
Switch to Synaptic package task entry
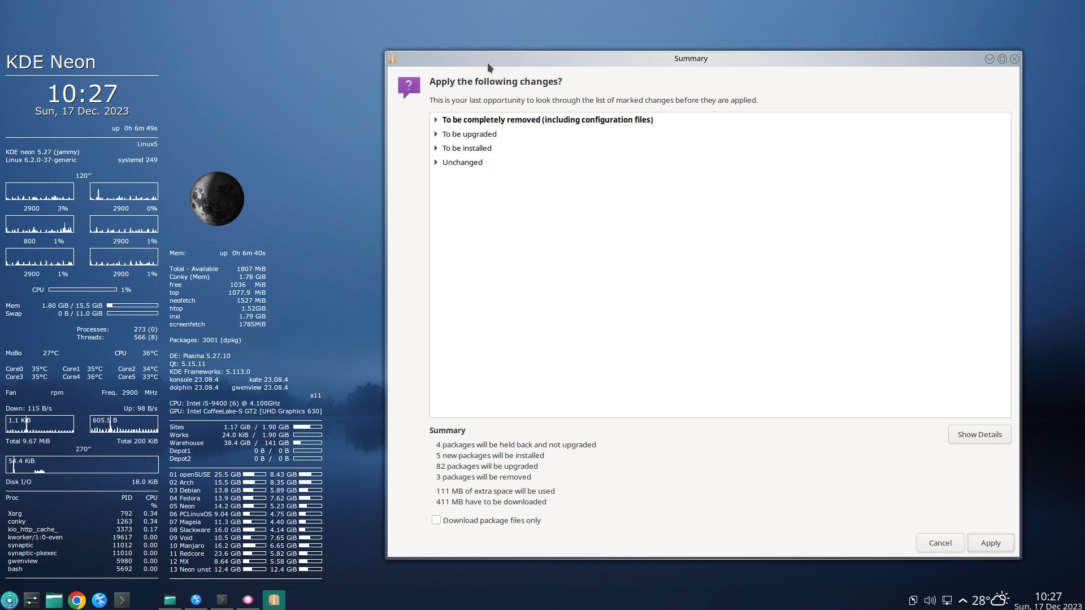[x=274, y=600]
